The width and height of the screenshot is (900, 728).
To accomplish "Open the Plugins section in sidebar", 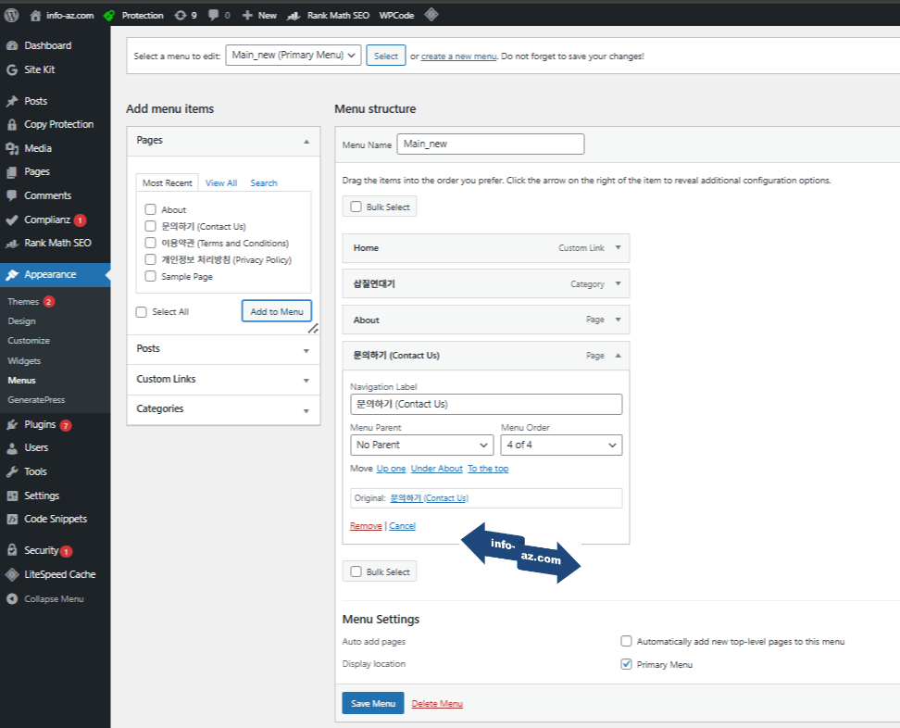I will 40,424.
